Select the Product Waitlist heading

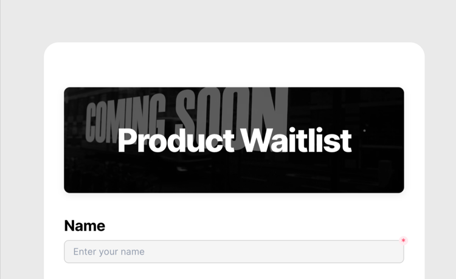click(x=235, y=140)
